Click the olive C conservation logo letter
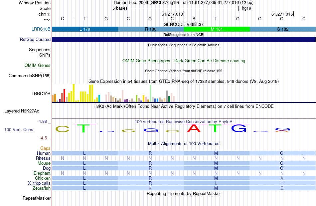The image size is (316, 206). 62,129
